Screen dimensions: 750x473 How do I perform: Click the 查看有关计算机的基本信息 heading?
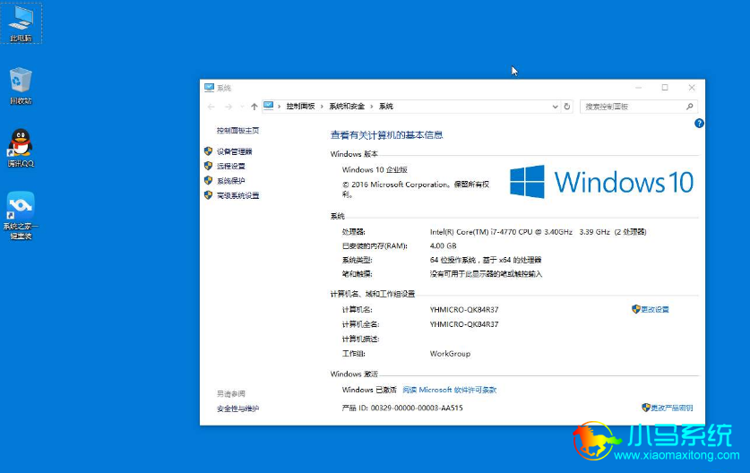pyautogui.click(x=386, y=135)
